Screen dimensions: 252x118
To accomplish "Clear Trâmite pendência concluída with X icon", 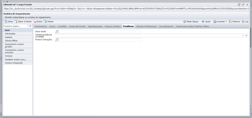I will coord(246,36).
